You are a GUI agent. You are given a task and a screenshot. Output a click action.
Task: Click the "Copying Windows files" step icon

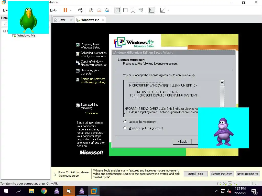(78, 63)
